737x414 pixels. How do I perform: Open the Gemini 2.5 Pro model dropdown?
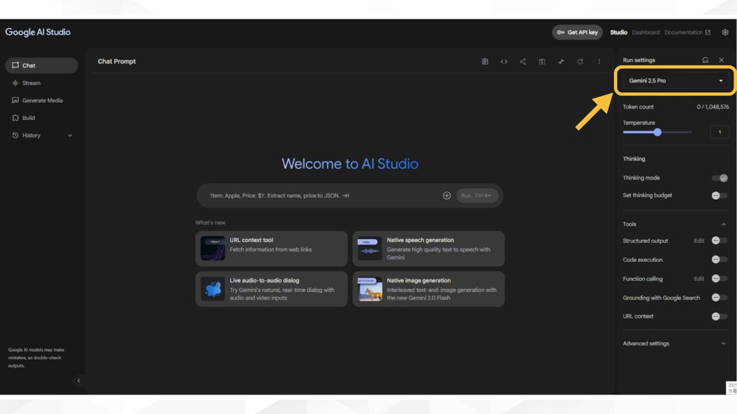[x=675, y=80]
